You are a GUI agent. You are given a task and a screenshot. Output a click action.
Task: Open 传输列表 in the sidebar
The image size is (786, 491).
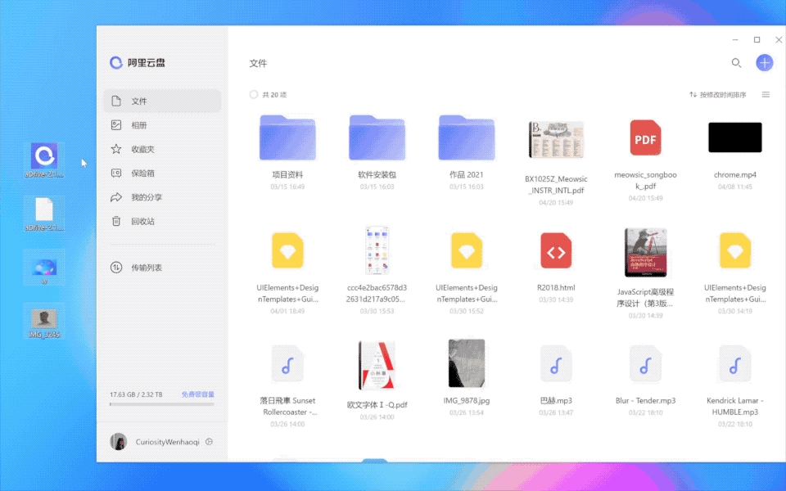click(x=147, y=268)
